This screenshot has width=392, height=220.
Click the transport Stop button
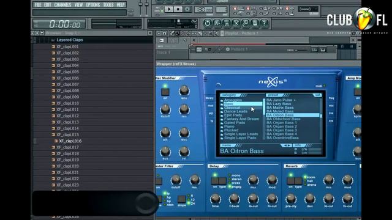click(x=178, y=10)
